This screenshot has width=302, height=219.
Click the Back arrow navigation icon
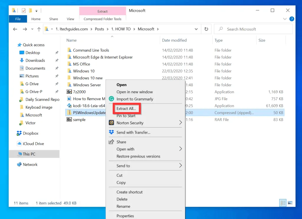[x=15, y=29]
